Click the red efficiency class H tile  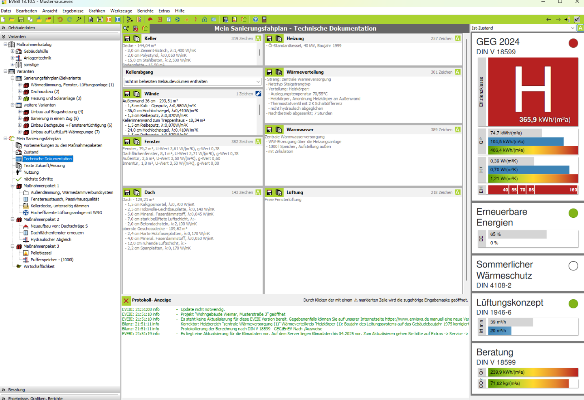tap(533, 92)
